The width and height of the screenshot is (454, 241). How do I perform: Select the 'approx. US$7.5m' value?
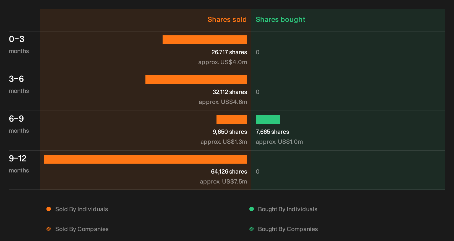point(223,182)
